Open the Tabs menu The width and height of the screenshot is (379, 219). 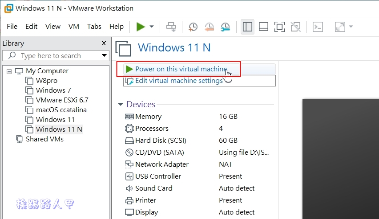point(94,27)
